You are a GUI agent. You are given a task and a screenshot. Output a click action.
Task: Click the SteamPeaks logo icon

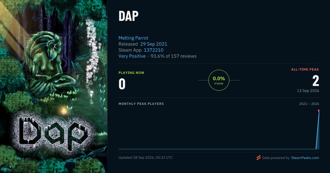pyautogui.click(x=258, y=158)
